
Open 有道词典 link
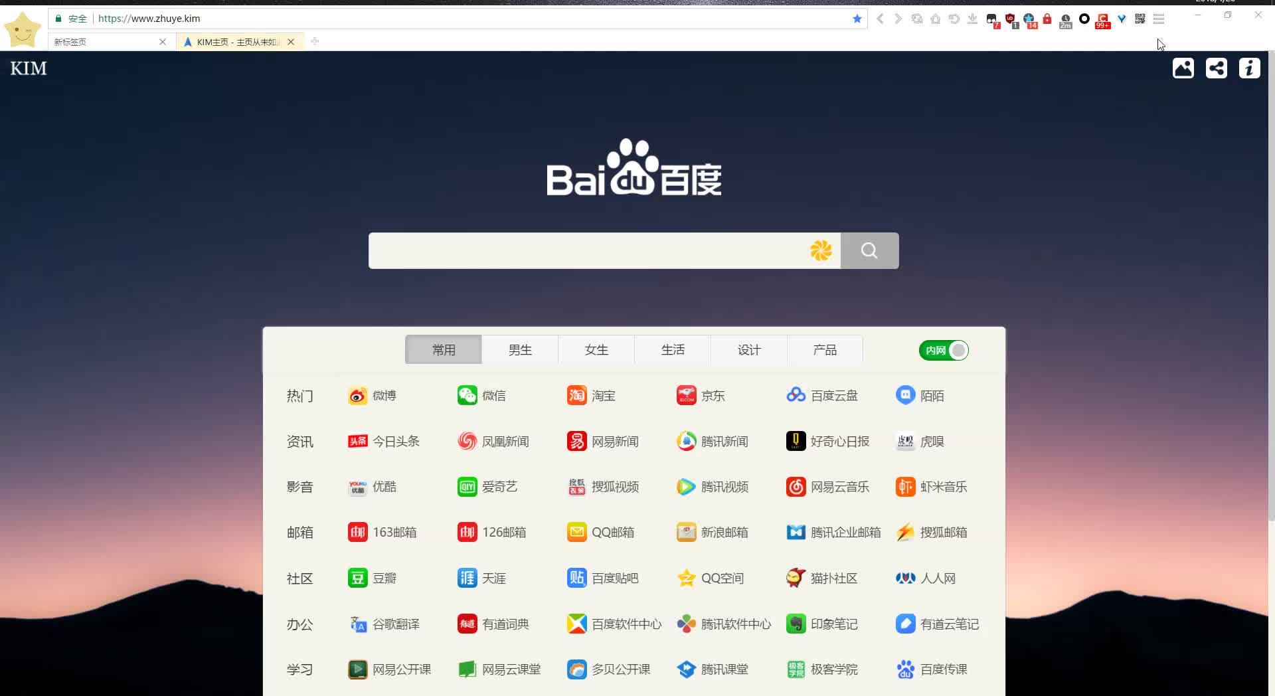493,624
